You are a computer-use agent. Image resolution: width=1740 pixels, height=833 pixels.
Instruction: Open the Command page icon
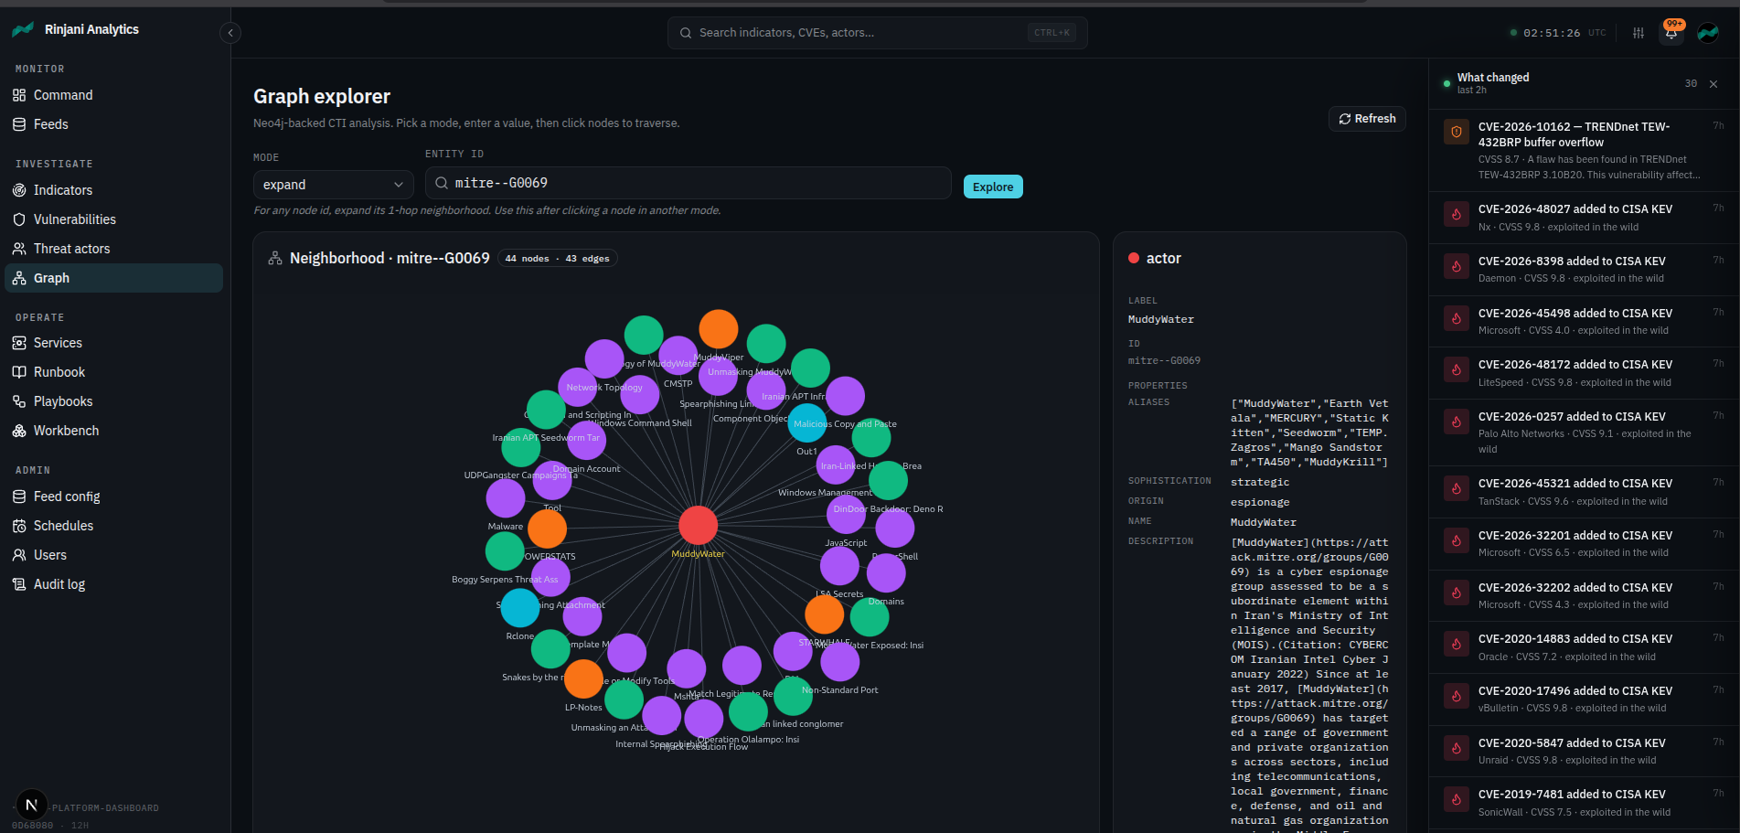click(19, 95)
